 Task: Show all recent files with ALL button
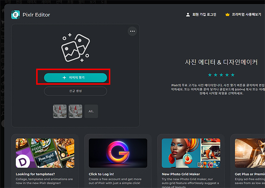pyautogui.click(x=91, y=111)
